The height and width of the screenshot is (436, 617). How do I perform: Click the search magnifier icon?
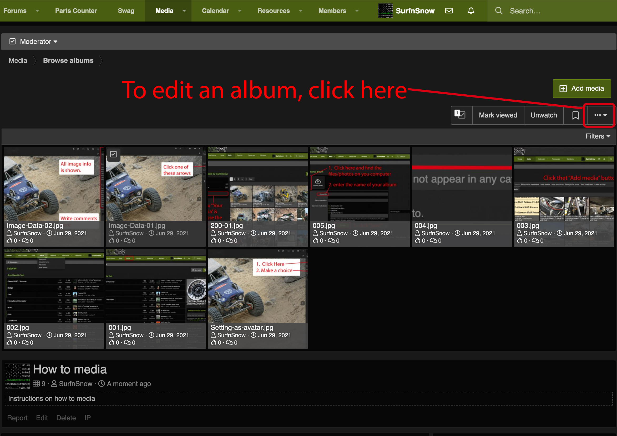point(499,11)
